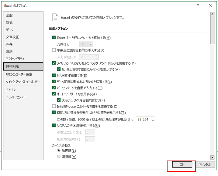This screenshot has width=218, height=176.
Task: Click the OK button
Action: coord(182,164)
